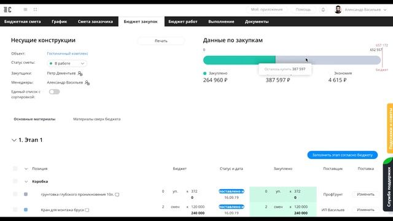This screenshot has height=221, width=393.
Task: Click supplier name ИП Васильев
Action: [333, 210]
